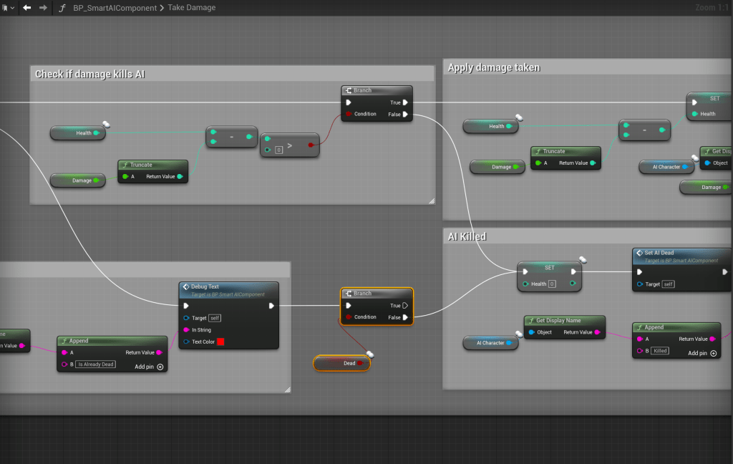Click the SET node's Health 0 value field
733x464 pixels.
point(552,284)
